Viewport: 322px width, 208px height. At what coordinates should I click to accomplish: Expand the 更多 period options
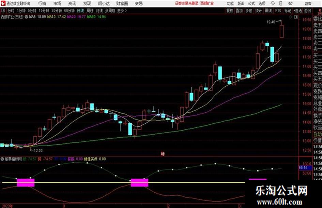click(122, 11)
